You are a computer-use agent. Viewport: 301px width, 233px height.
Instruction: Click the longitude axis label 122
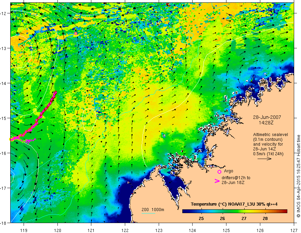click(125, 230)
